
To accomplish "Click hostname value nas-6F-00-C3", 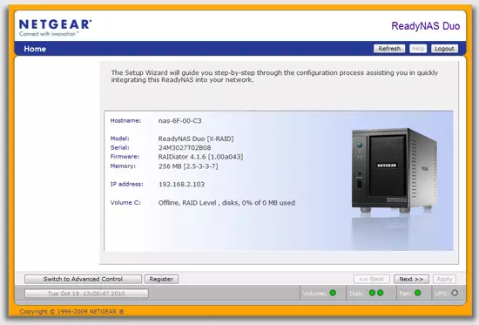I will 180,121.
